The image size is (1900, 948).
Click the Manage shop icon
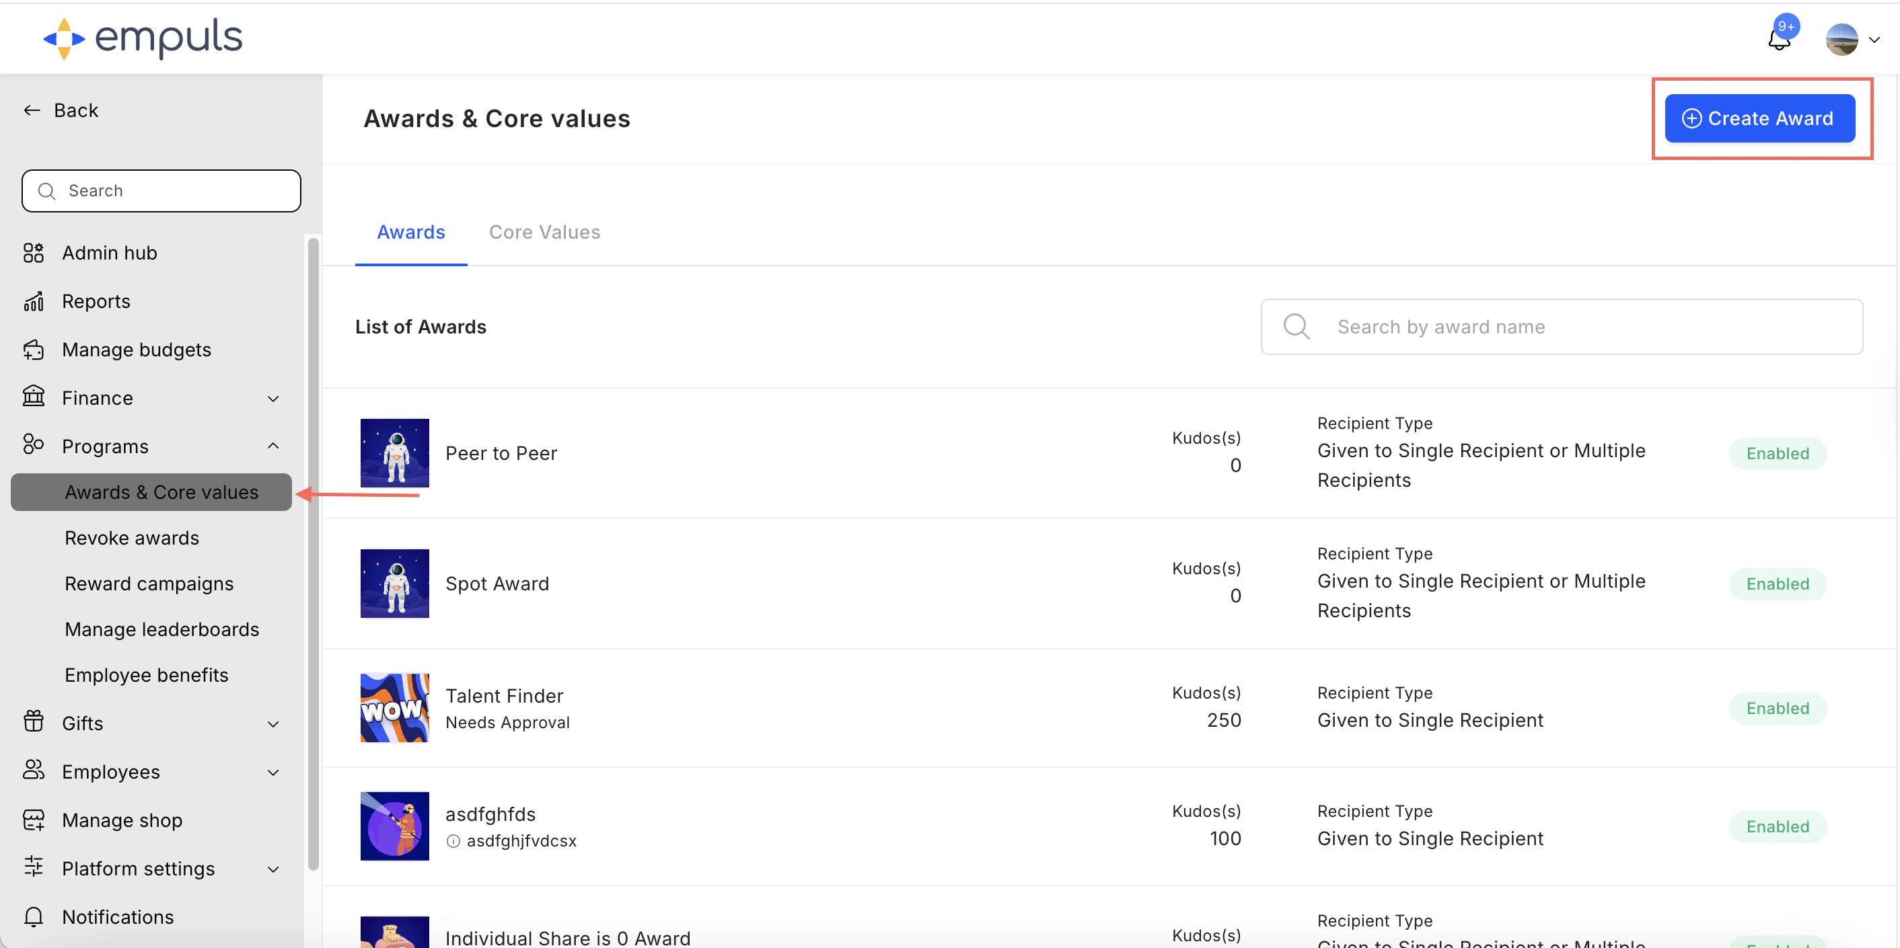33,820
